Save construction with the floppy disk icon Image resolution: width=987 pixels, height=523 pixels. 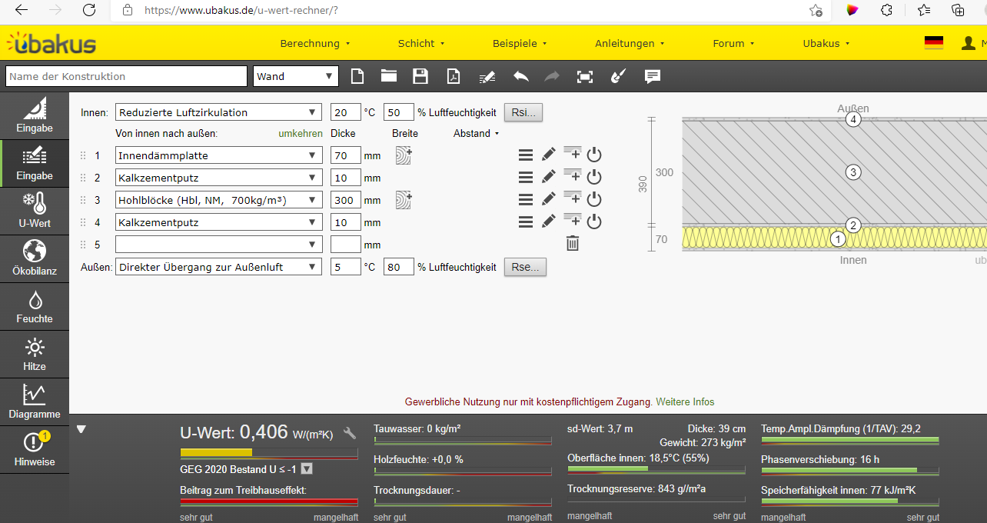420,76
